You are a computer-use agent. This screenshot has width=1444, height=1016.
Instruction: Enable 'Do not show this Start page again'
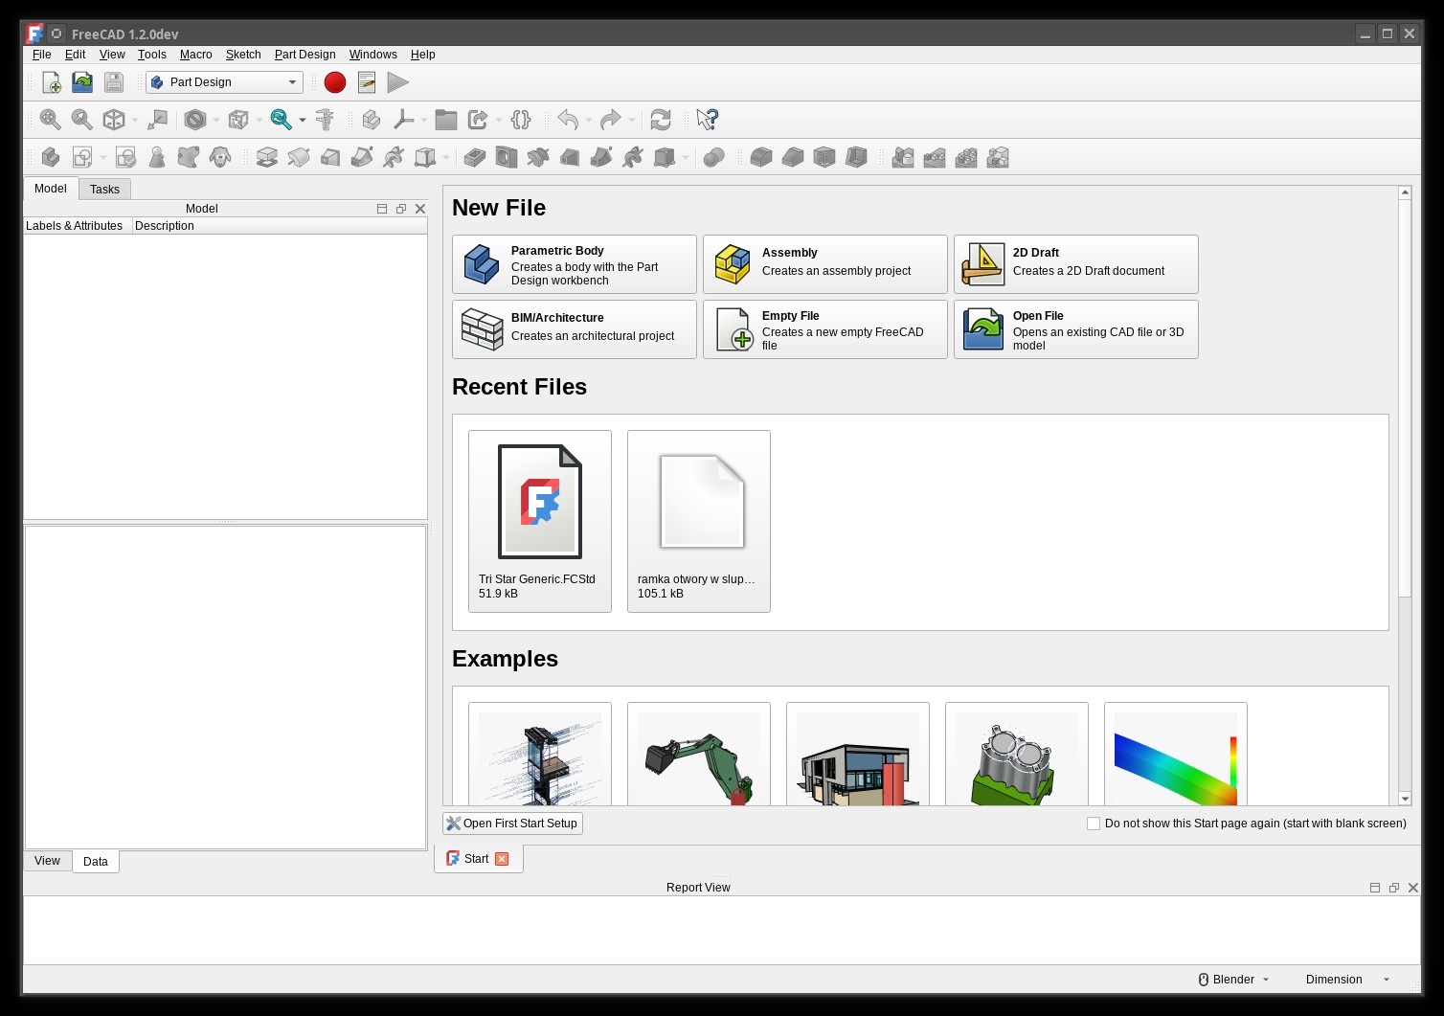[x=1094, y=824]
